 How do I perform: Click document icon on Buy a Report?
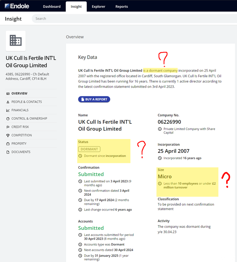[83, 99]
